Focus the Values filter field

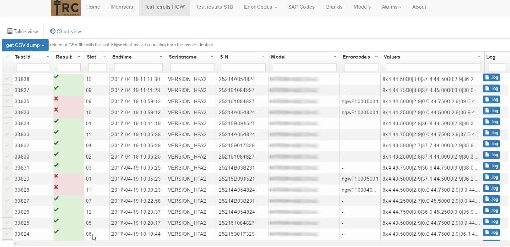[x=433, y=67]
